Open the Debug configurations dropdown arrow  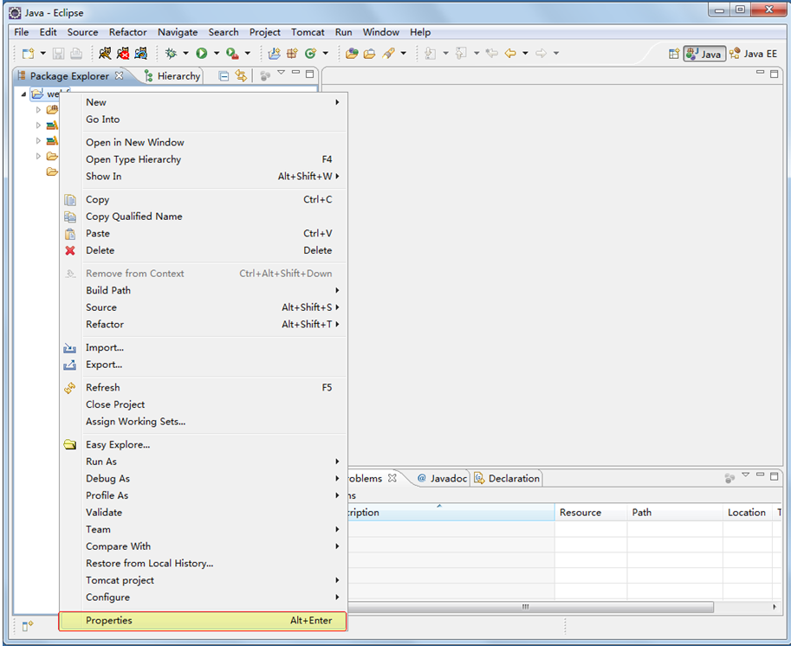coord(185,53)
